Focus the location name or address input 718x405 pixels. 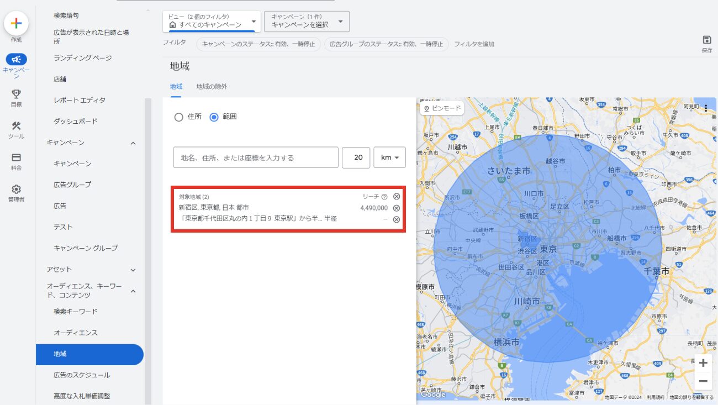[x=256, y=157]
